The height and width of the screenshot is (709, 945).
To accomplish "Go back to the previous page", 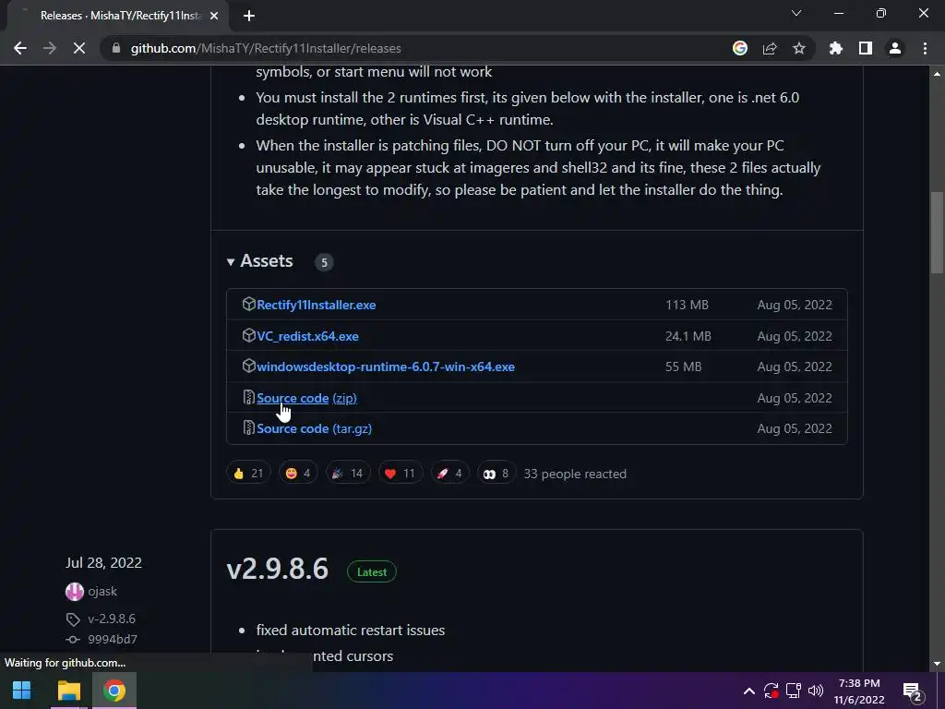I will [20, 48].
